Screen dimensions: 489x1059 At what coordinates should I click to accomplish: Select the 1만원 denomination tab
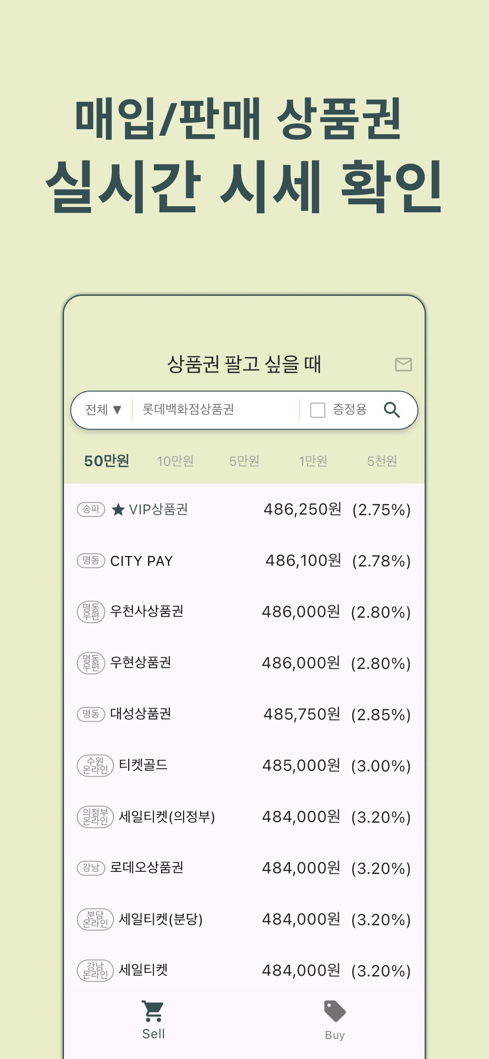pos(313,461)
